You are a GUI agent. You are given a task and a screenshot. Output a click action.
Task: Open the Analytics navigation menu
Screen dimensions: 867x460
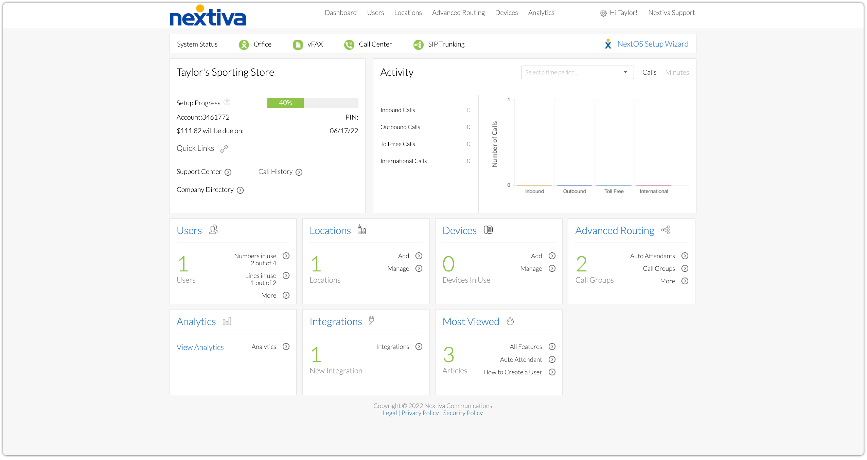541,13
